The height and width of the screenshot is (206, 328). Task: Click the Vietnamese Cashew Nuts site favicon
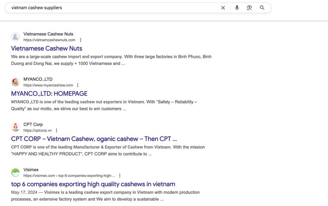(16, 37)
